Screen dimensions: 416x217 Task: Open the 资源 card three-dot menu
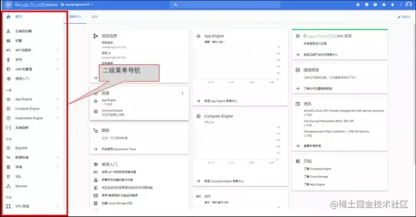(x=182, y=93)
